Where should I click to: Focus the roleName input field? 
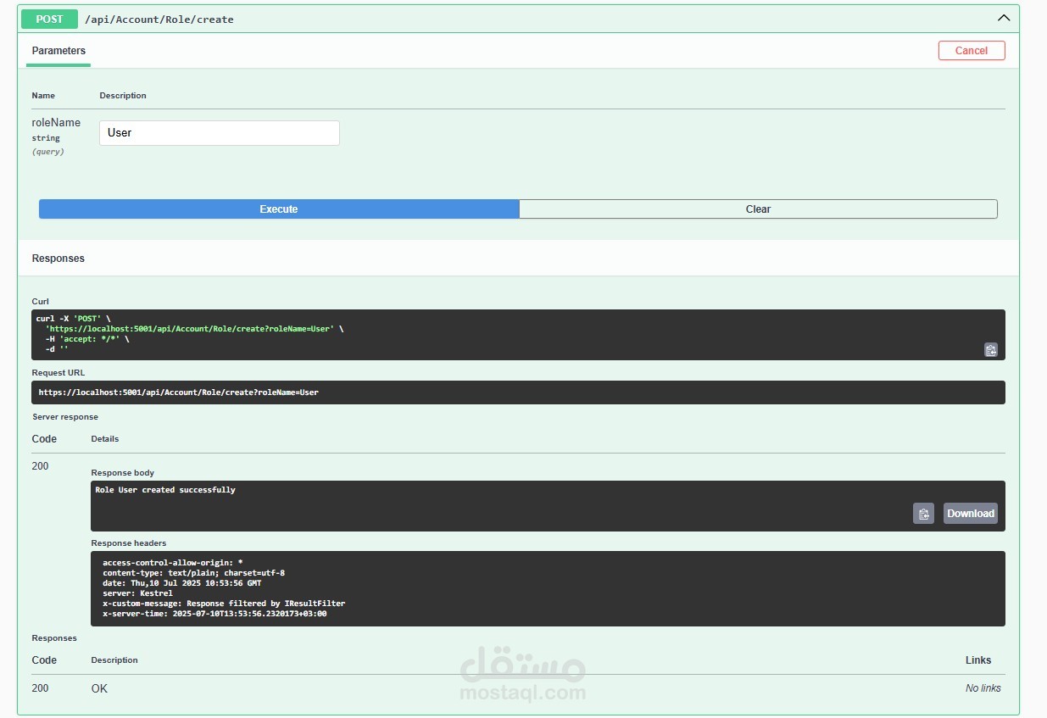[220, 133]
